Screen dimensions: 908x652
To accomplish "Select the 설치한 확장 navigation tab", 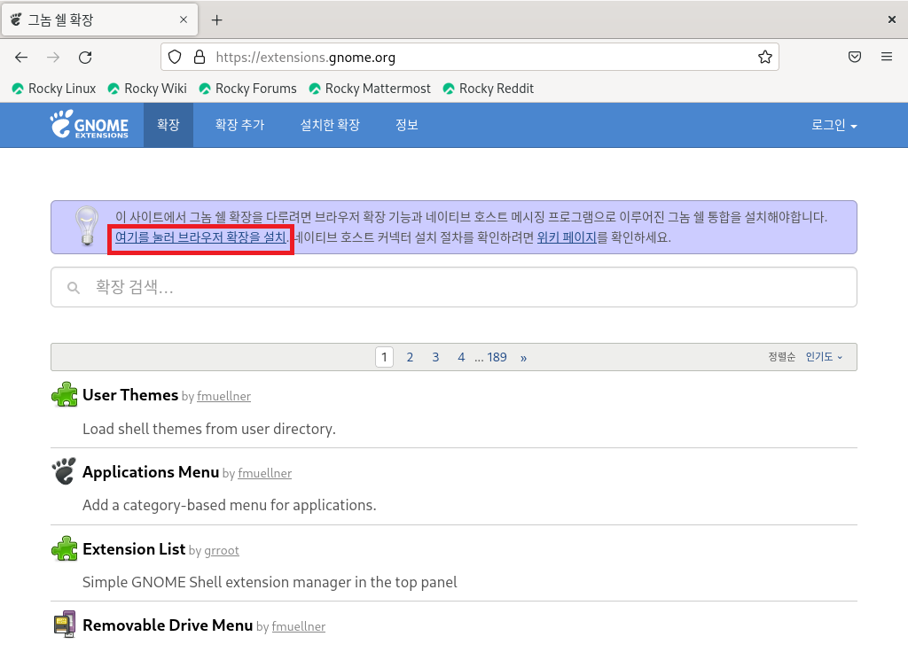I will 330,125.
